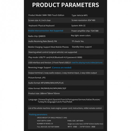Image resolution: width=131 pixels, height=131 pixels.
Task: Click Screen resolution 854*480 text
Action: tap(83, 20)
